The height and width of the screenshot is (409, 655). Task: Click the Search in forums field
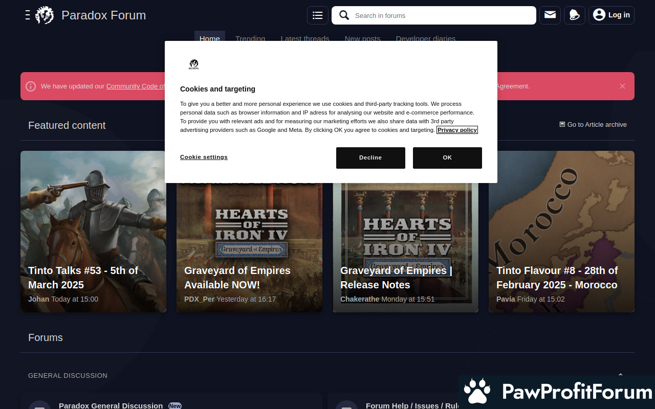coord(434,15)
